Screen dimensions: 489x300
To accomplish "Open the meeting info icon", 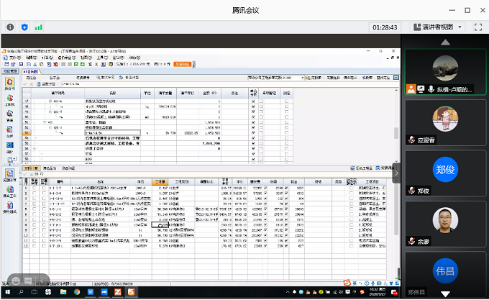I will coord(10,27).
